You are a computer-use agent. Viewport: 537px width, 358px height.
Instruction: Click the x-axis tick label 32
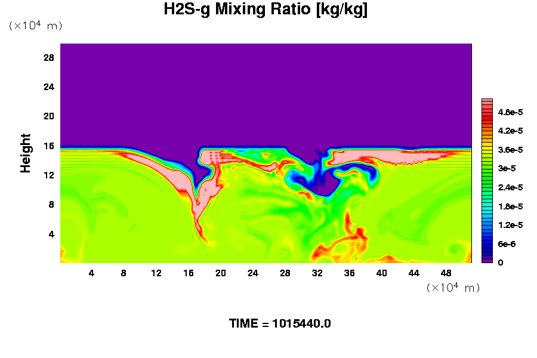(x=317, y=273)
